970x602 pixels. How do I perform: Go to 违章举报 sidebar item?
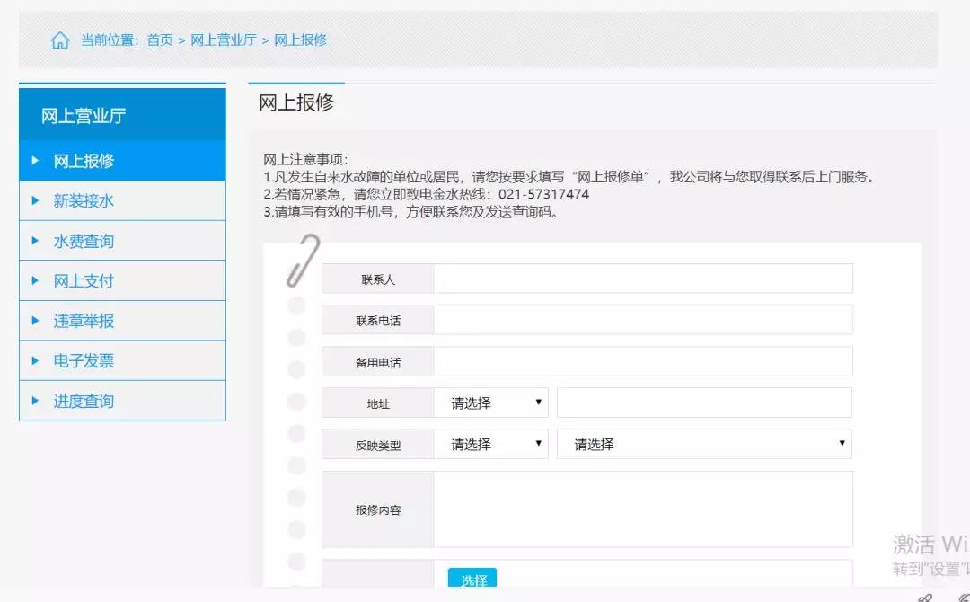pyautogui.click(x=84, y=321)
